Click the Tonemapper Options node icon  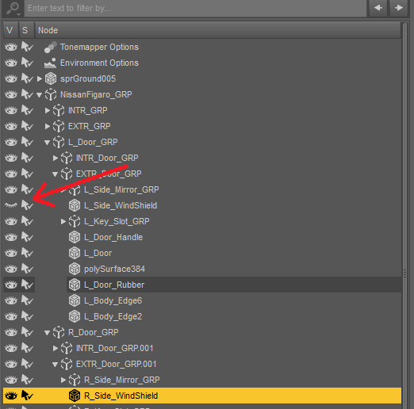[x=51, y=47]
